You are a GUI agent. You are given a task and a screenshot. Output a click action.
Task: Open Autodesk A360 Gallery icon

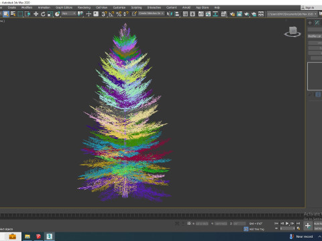click(261, 14)
